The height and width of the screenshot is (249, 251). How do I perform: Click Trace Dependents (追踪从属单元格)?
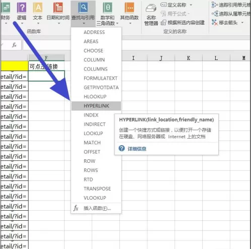tap(231, 14)
